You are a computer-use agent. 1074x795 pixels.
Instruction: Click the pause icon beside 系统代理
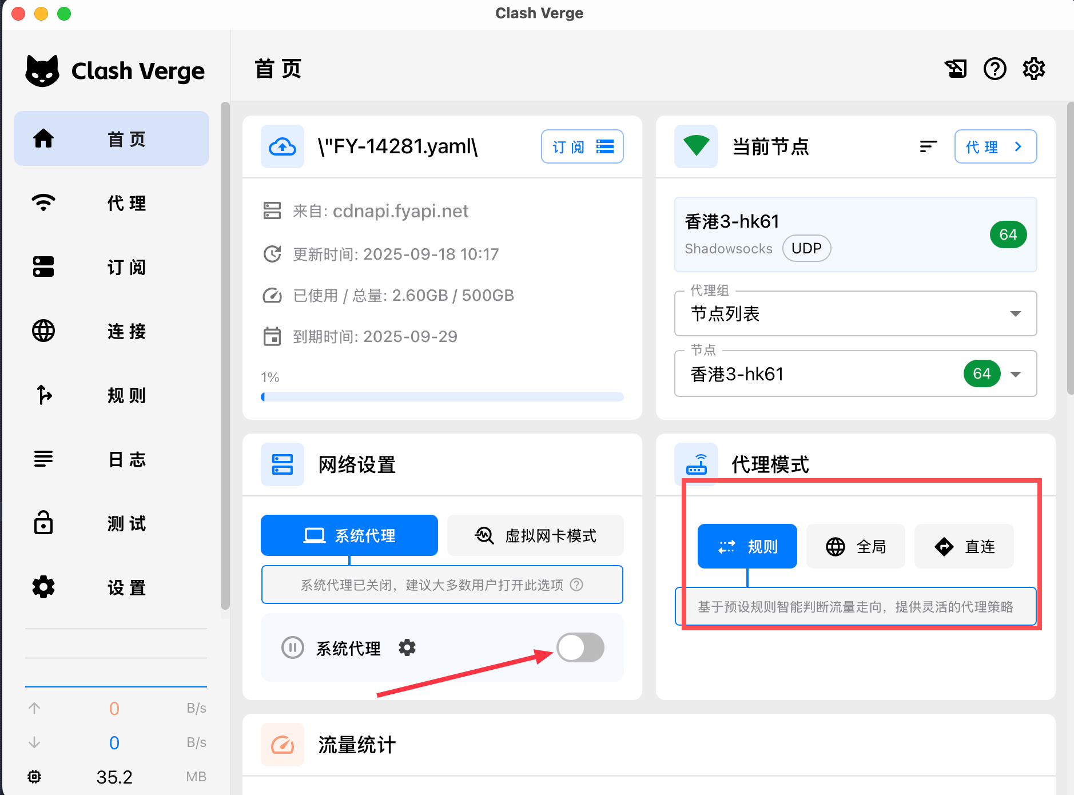(x=293, y=647)
